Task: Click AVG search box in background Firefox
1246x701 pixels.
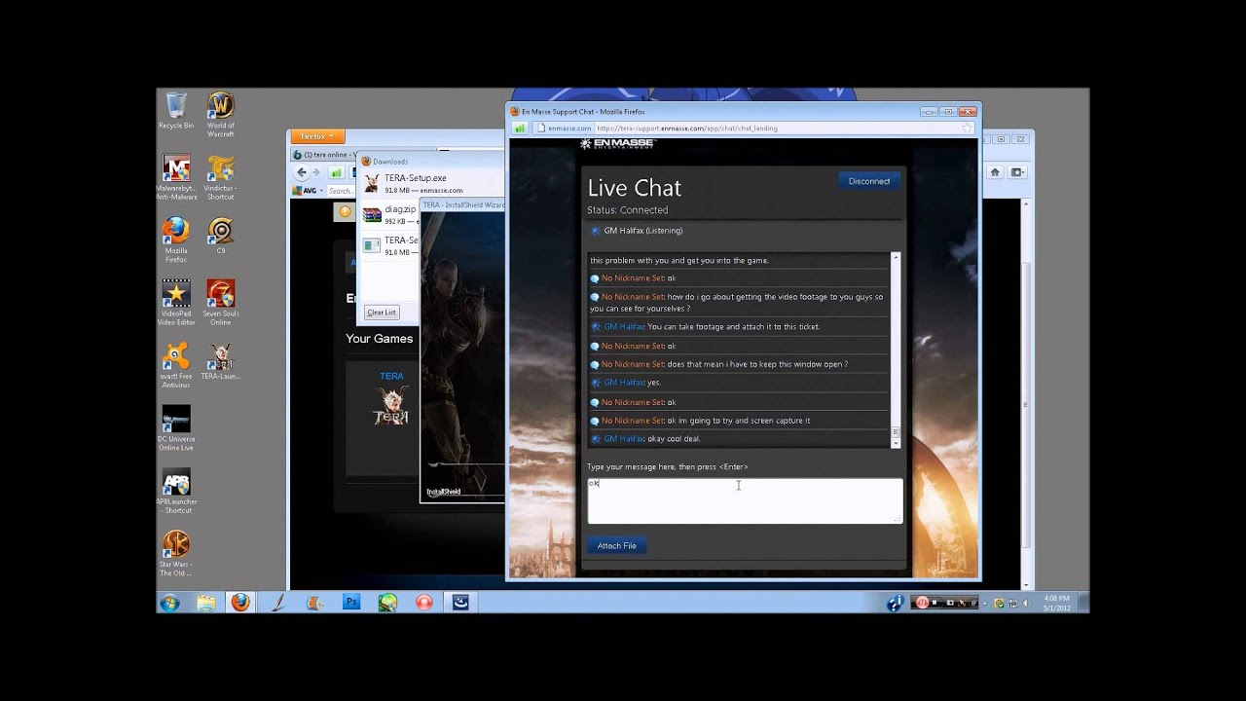Action: coord(343,191)
